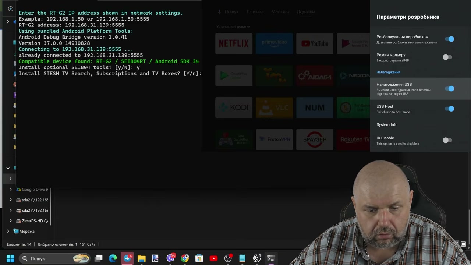Open Microsoft Store from the taskbar

pyautogui.click(x=199, y=258)
